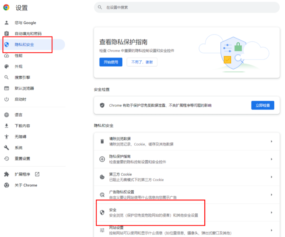Click the download icon for 下载内容
285x237 pixels.
click(7, 126)
